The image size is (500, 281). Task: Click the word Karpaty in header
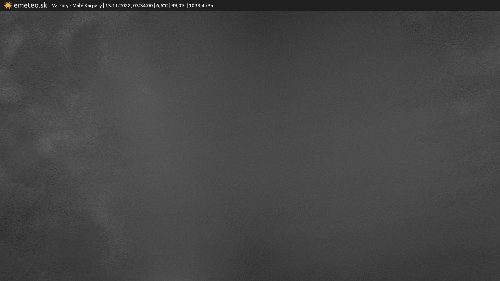coord(93,6)
